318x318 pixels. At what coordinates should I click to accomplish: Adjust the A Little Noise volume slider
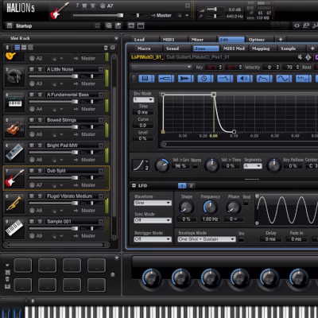[53, 76]
